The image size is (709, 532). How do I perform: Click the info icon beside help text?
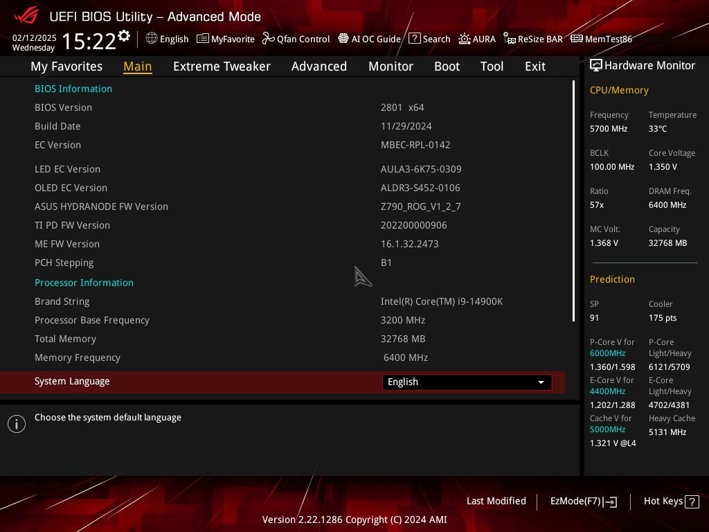tap(17, 424)
